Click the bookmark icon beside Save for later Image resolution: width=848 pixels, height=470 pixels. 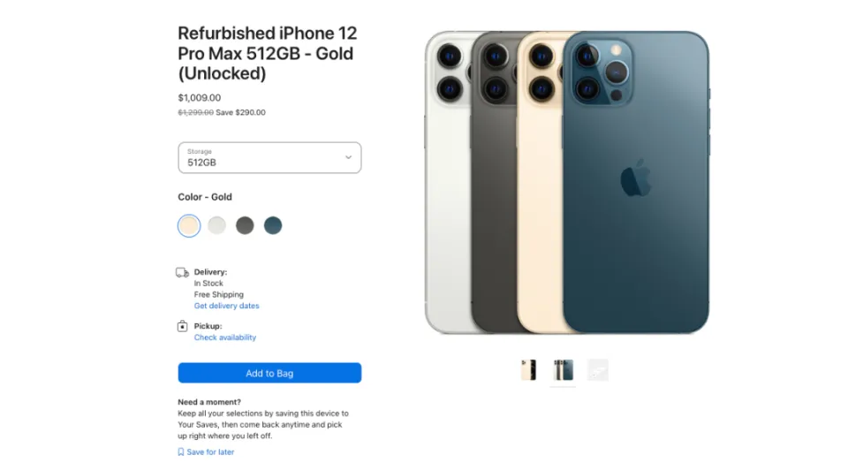181,452
